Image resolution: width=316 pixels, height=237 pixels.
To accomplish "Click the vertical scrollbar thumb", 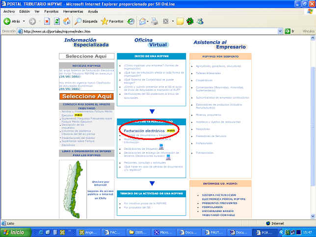I will [313, 126].
